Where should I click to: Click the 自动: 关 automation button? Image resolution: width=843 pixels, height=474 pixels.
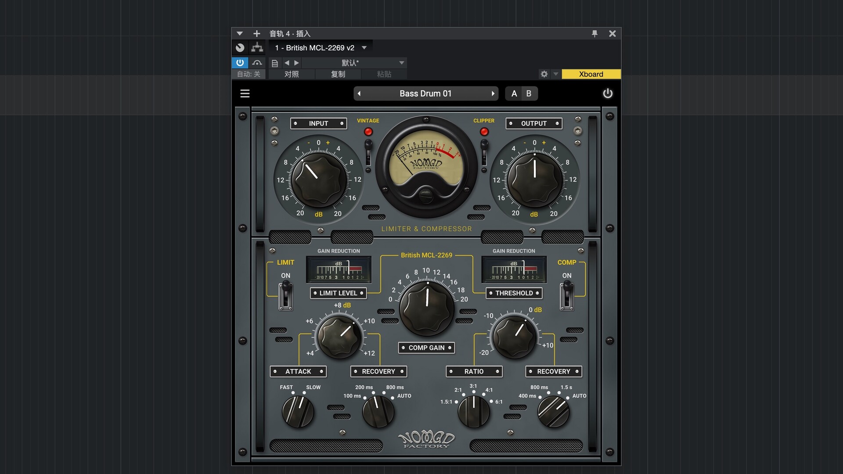point(249,74)
